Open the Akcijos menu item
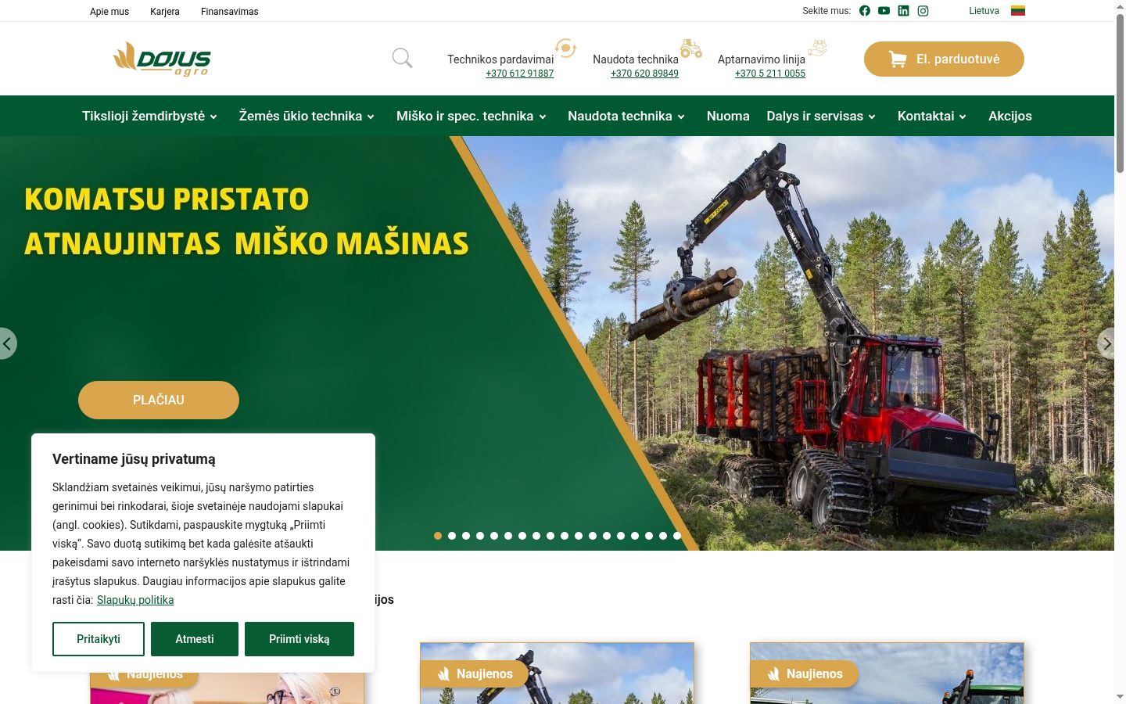 (1010, 116)
